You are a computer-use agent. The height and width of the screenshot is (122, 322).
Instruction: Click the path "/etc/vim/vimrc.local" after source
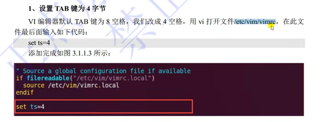pos(84,85)
